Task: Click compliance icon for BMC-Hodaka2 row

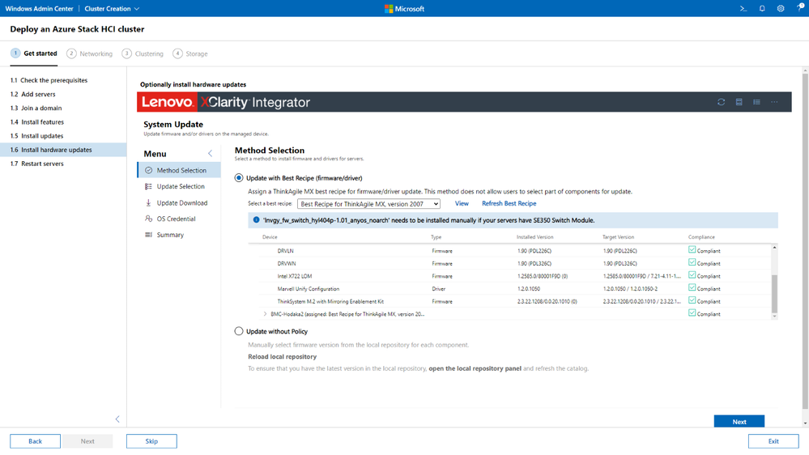Action: coord(692,313)
